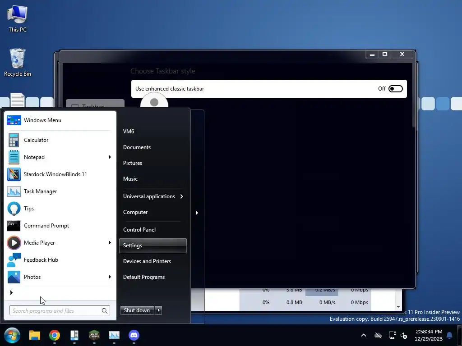Screen dimensions: 462x346
Task: Open Recycle Bin desktop icon
Action: point(18,62)
